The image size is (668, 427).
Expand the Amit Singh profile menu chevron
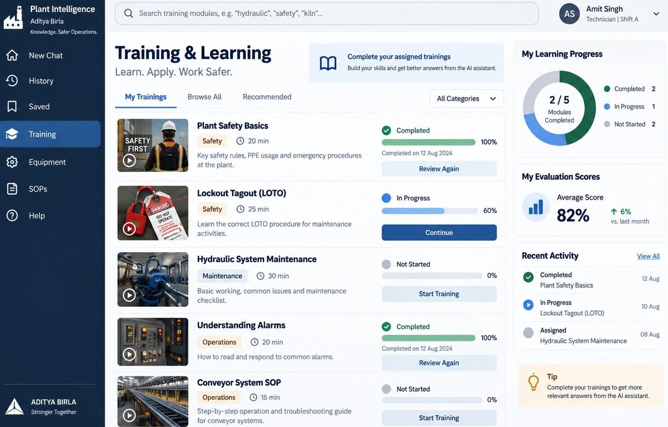pos(657,14)
